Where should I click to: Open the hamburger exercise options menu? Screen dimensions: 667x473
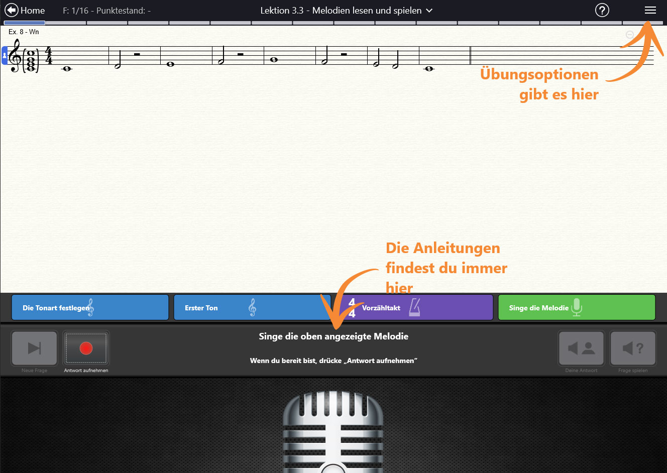click(650, 10)
